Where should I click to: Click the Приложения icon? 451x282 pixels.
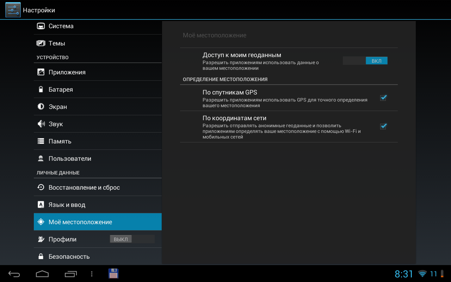point(41,72)
